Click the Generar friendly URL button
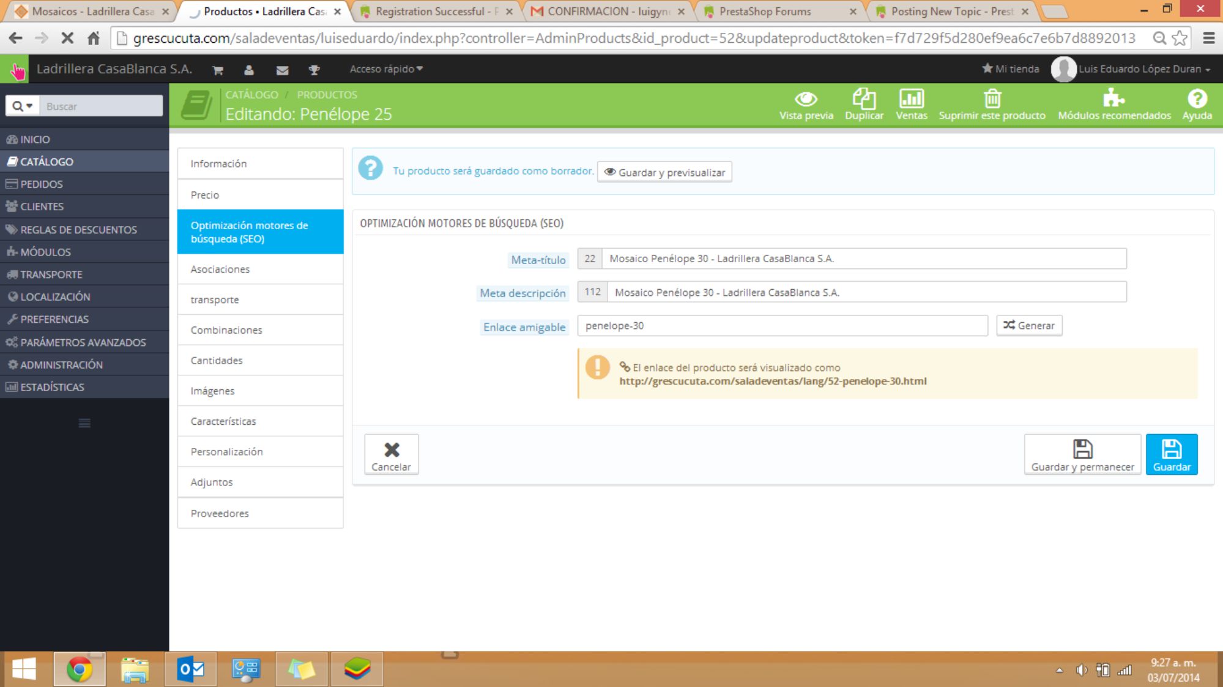 click(1029, 326)
